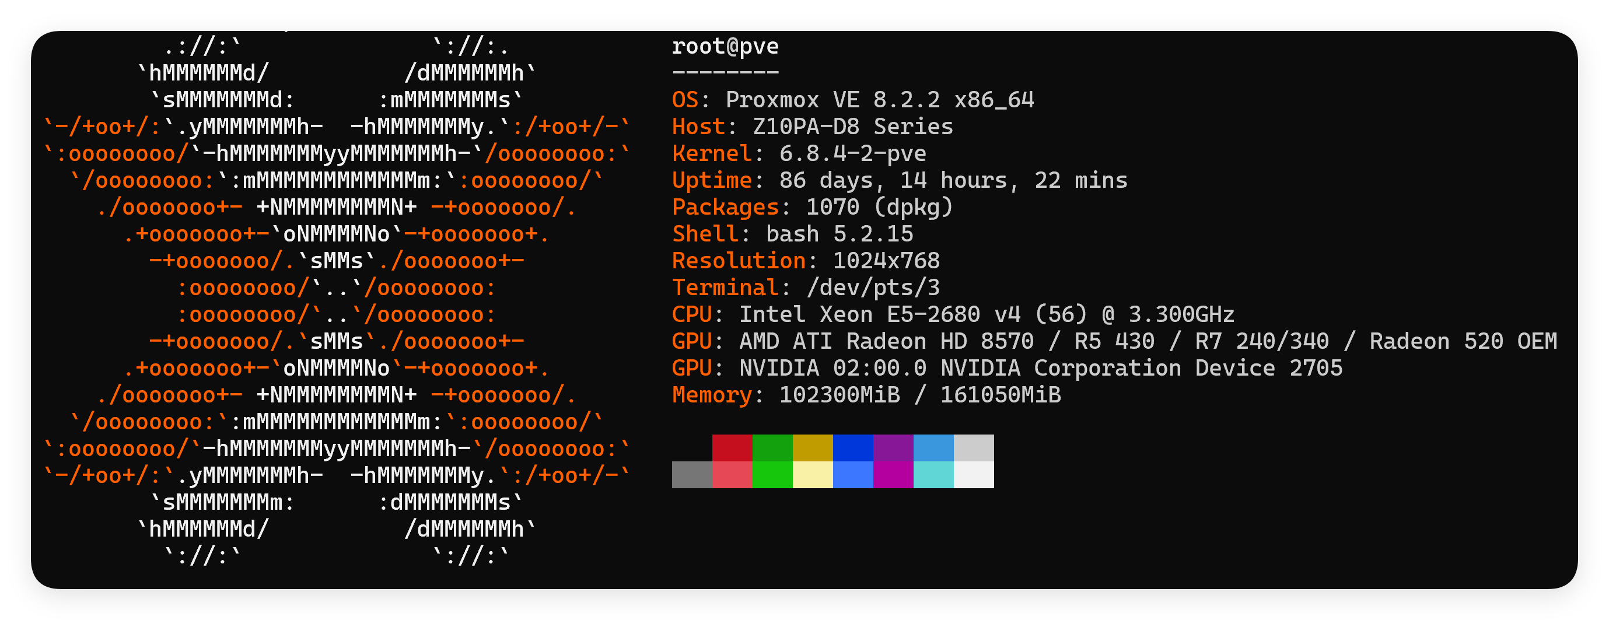Click the Memory usage value

tap(919, 395)
